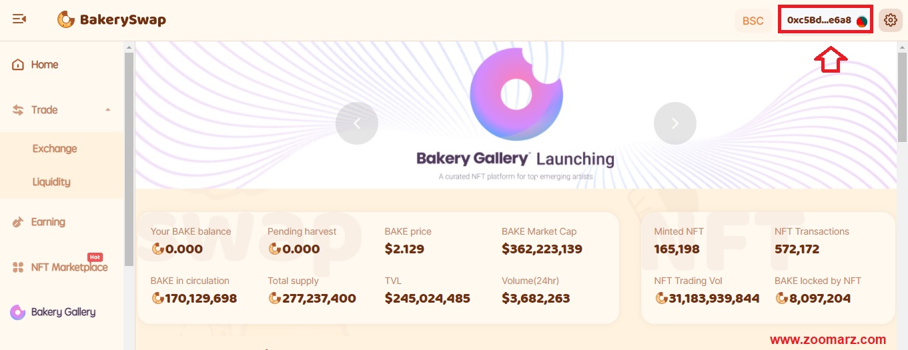Open settings via the gear icon

click(890, 21)
